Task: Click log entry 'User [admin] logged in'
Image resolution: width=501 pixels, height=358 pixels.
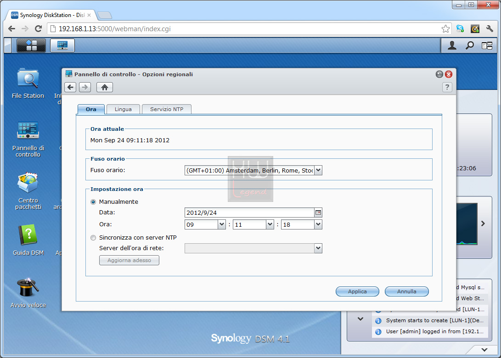Action: (430, 331)
